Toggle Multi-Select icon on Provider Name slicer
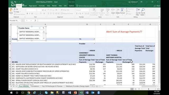This screenshot has height=95, width=169. [x=40, y=28]
